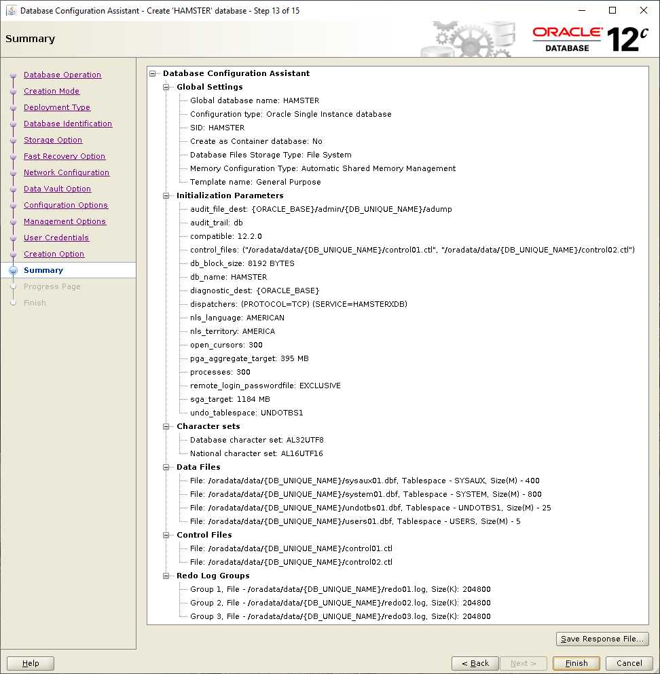Collapse the Initialization Parameters node
Viewport: 660px width, 674px height.
(x=166, y=195)
